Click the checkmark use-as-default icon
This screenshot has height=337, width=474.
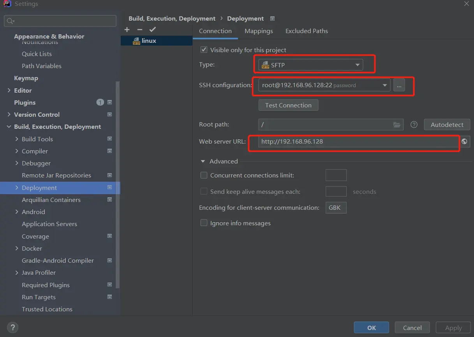(153, 30)
